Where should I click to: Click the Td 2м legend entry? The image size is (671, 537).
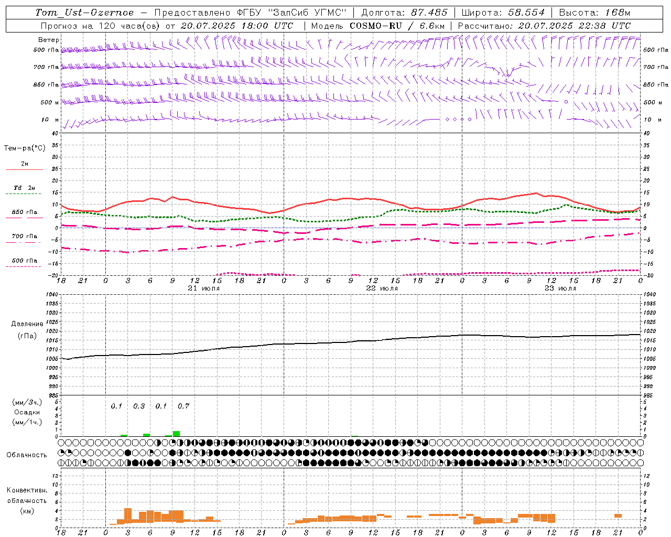click(x=24, y=188)
